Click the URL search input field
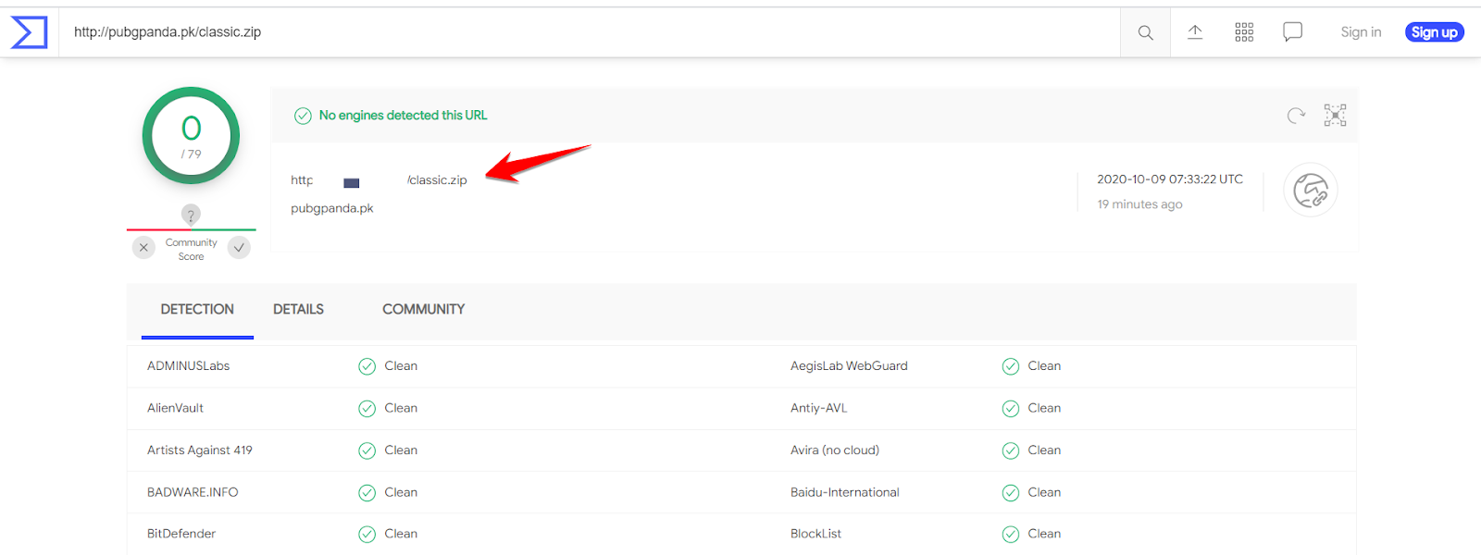 [590, 32]
